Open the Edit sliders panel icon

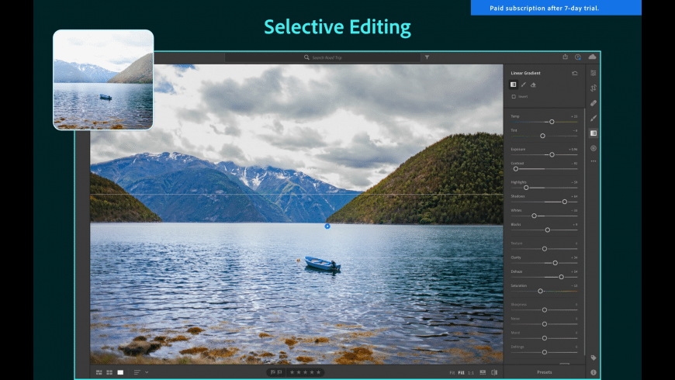tap(594, 73)
